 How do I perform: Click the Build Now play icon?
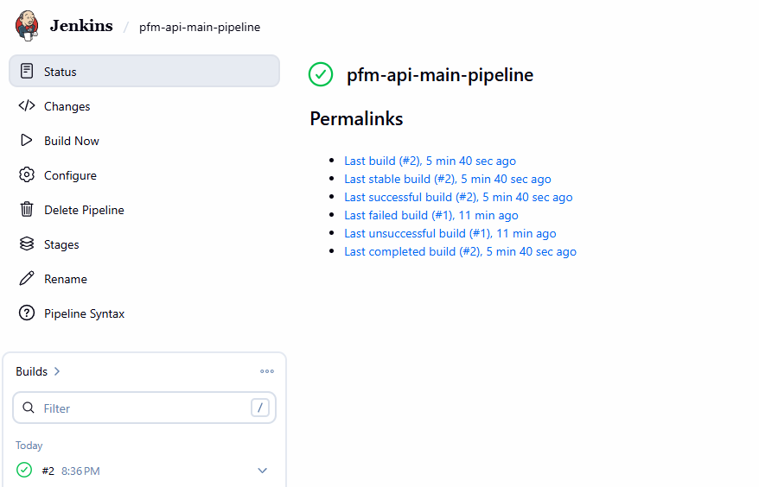point(27,141)
